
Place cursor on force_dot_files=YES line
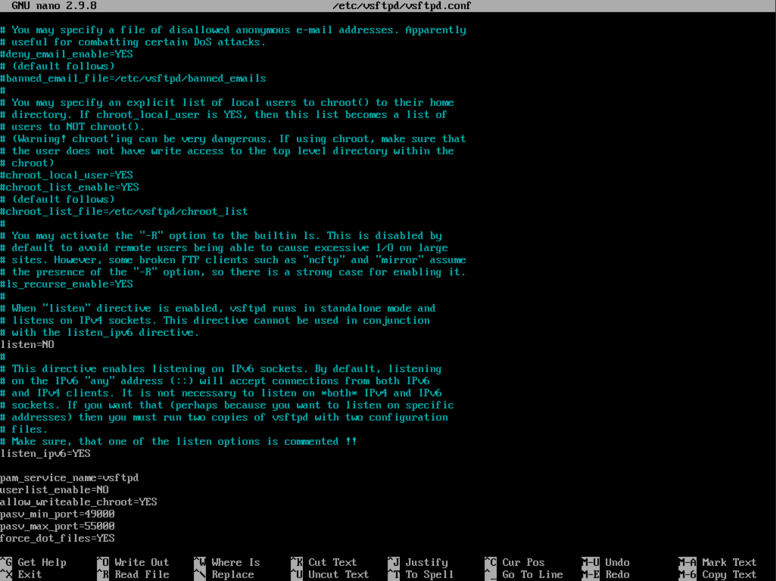point(58,538)
